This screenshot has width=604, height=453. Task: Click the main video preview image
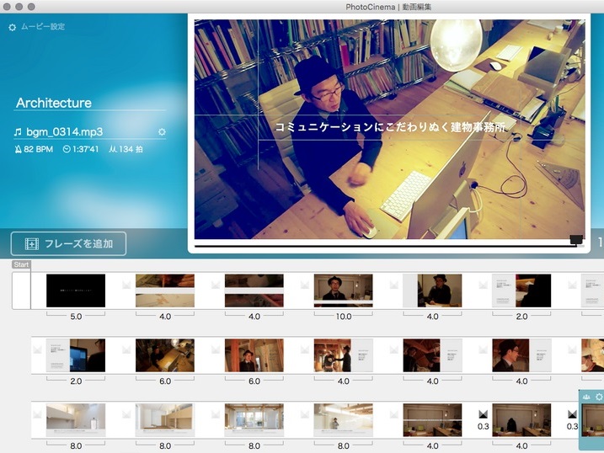(389, 129)
